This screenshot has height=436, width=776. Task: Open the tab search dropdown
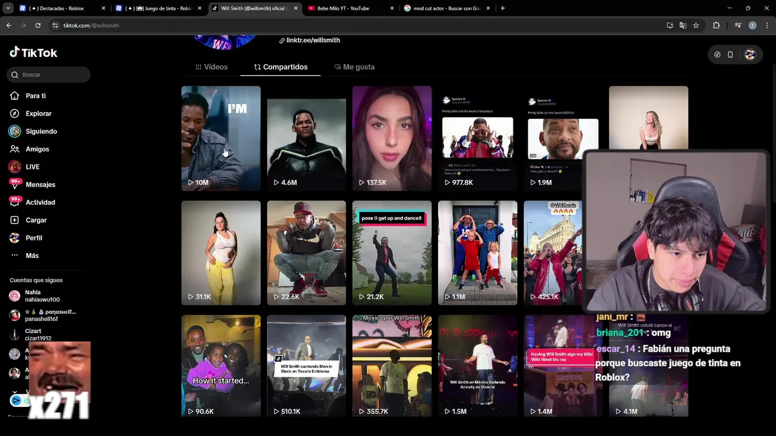[x=8, y=8]
